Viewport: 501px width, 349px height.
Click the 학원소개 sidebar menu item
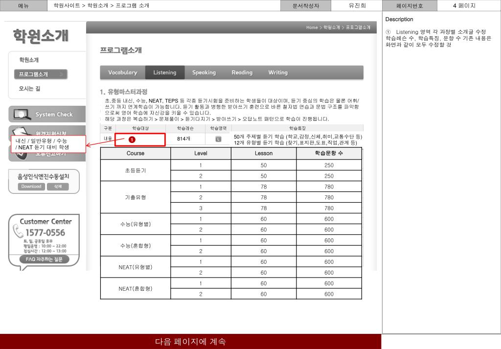point(29,60)
